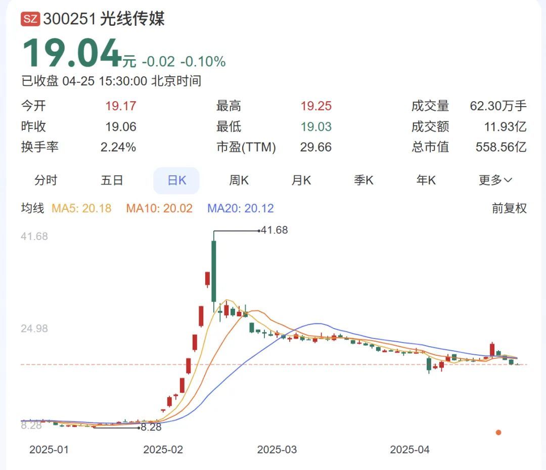Click the change percentage -0.10%
Image resolution: width=546 pixels, height=470 pixels.
[203, 62]
